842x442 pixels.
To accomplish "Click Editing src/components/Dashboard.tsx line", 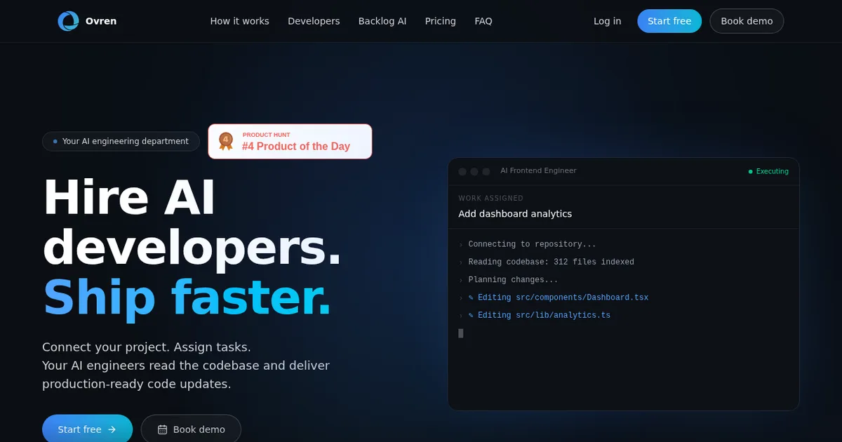I will coord(559,297).
